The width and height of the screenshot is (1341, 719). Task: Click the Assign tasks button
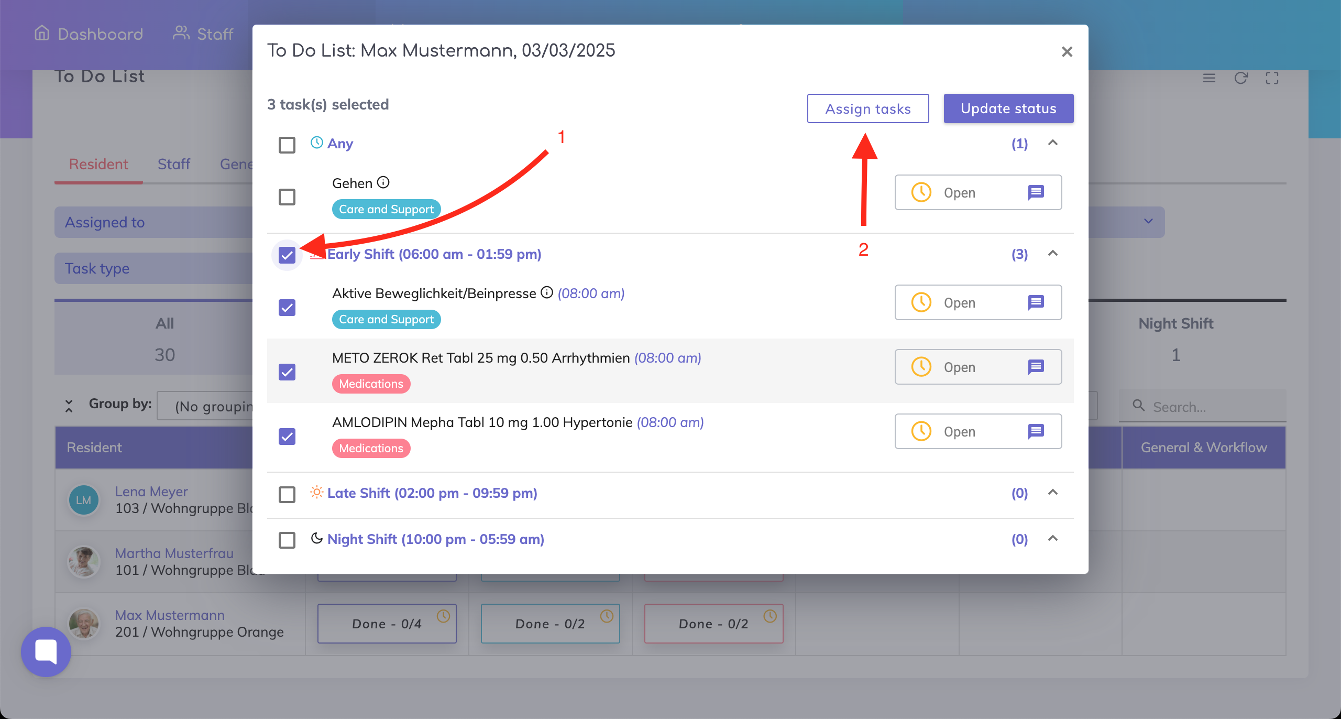868,108
